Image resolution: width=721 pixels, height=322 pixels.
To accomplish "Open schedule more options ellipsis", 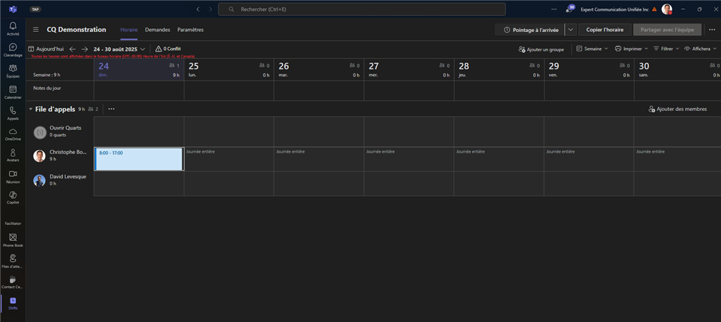I will pyautogui.click(x=711, y=29).
